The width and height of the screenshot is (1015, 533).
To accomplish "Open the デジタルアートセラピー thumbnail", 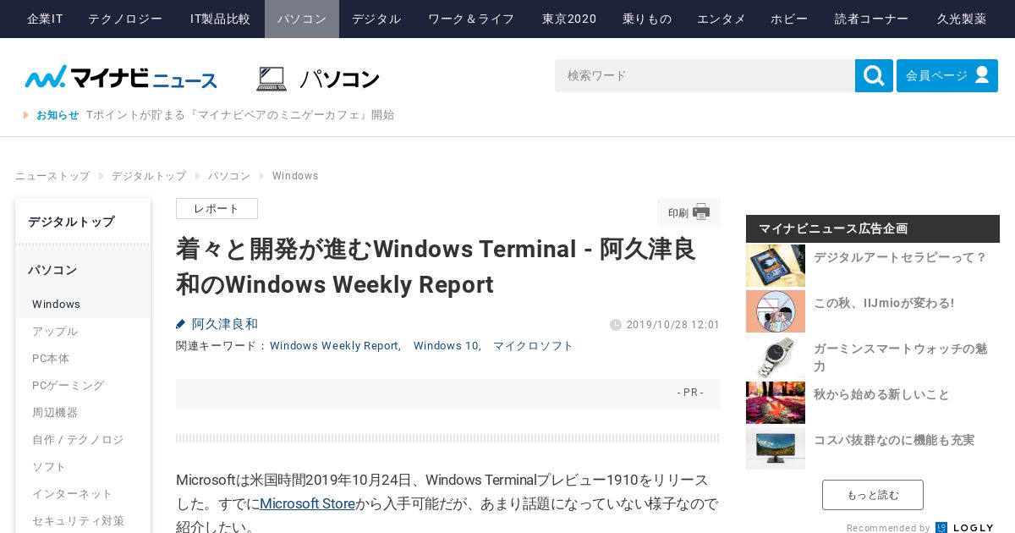I will tap(776, 266).
